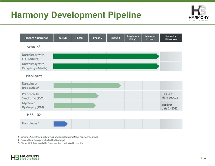Click the next-slide green arrow icon
The height and width of the screenshot is (166, 215).
pyautogui.click(x=205, y=158)
